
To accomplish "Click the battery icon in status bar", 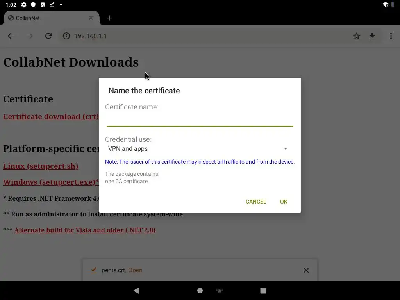I will (393, 5).
